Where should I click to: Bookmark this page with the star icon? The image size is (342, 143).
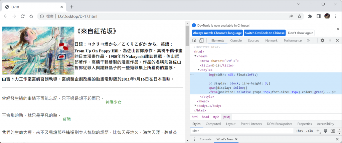(300, 16)
